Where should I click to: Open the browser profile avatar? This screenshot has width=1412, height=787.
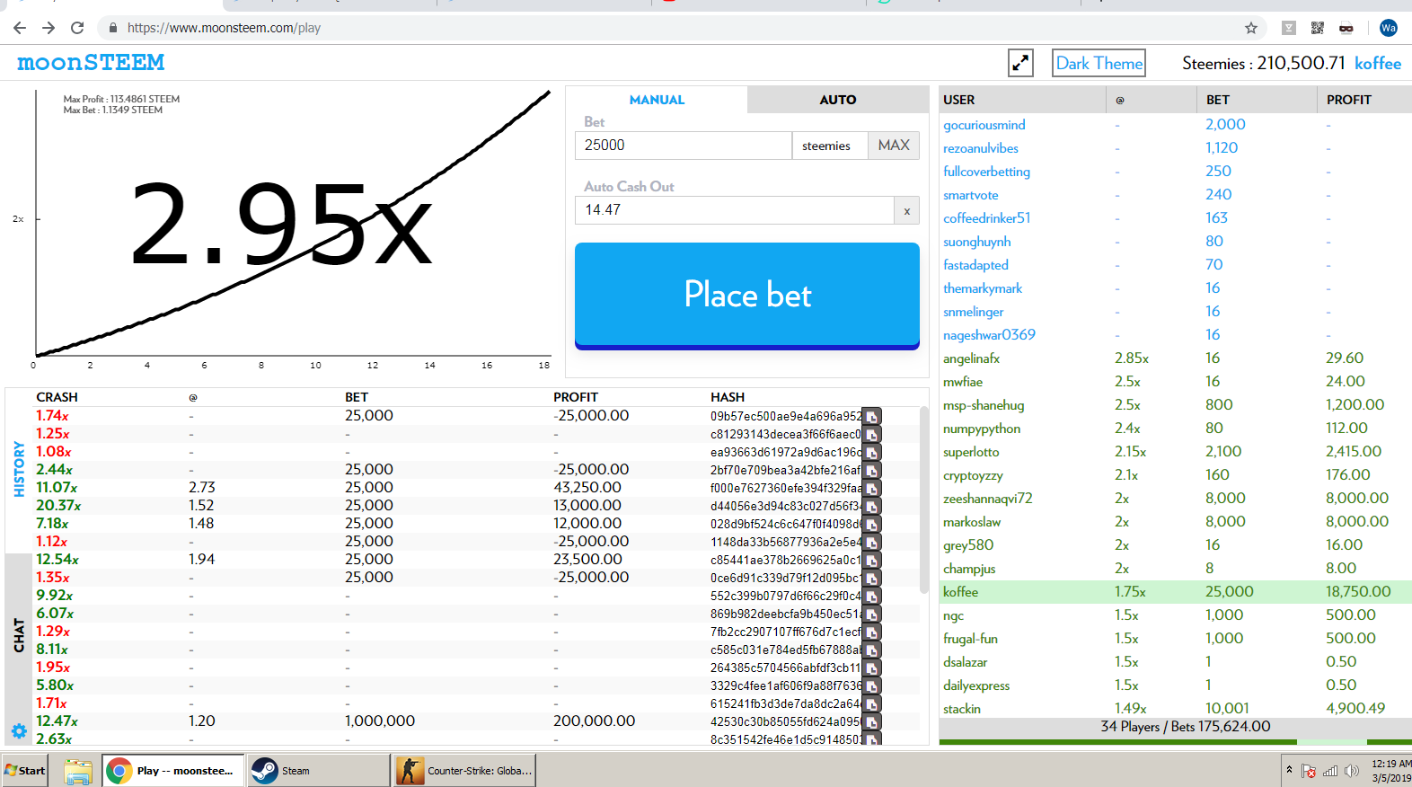[1389, 28]
